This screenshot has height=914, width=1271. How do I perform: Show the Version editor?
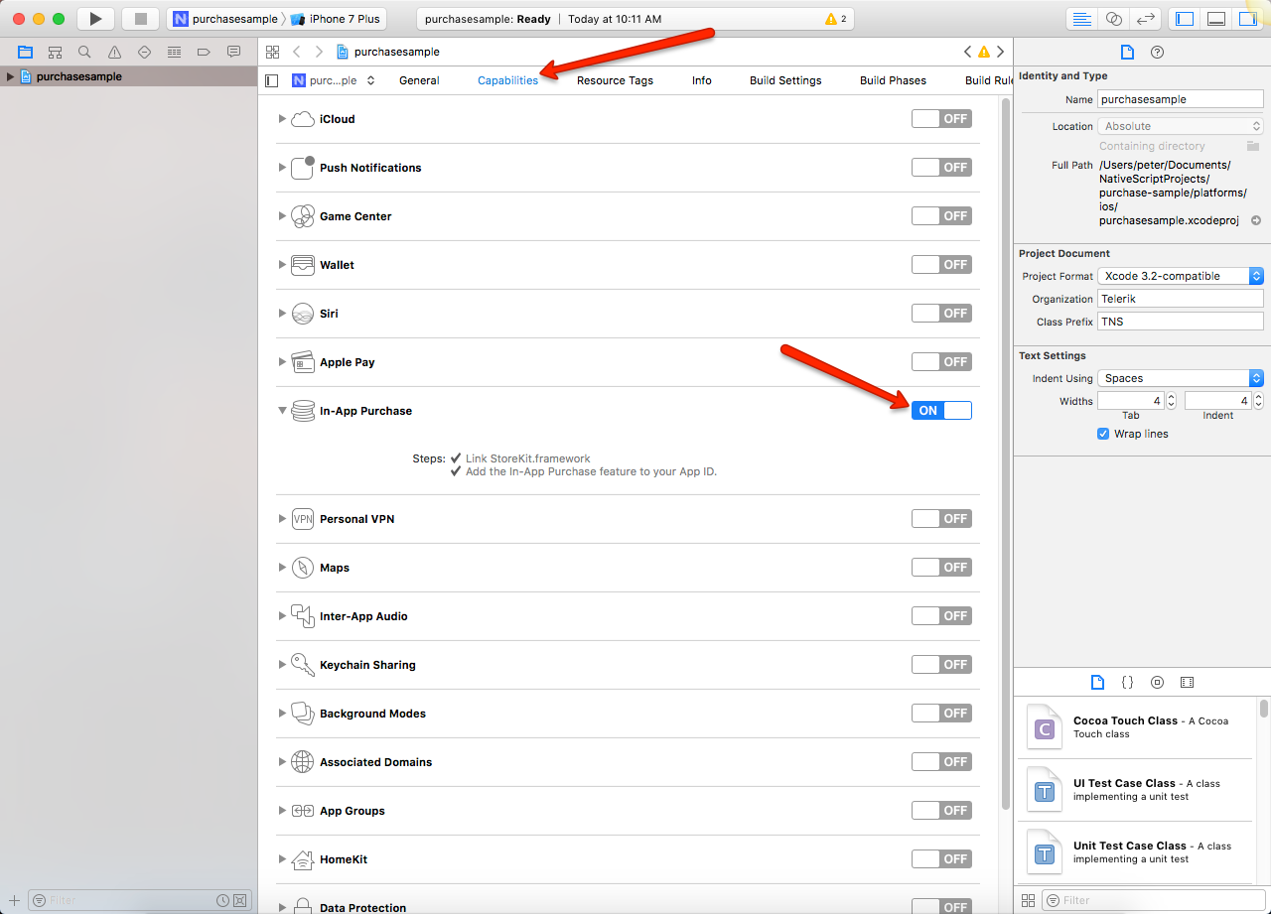[x=1145, y=19]
